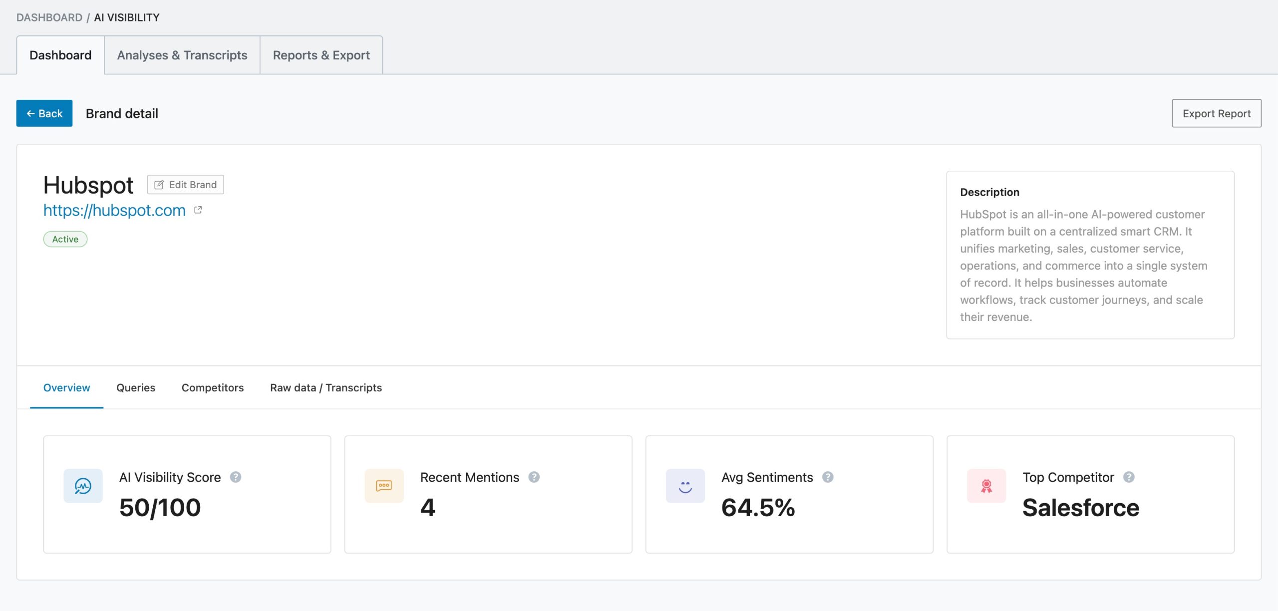Click the Avg Sentiments smiley icon
The width and height of the screenshot is (1278, 611).
pyautogui.click(x=685, y=486)
